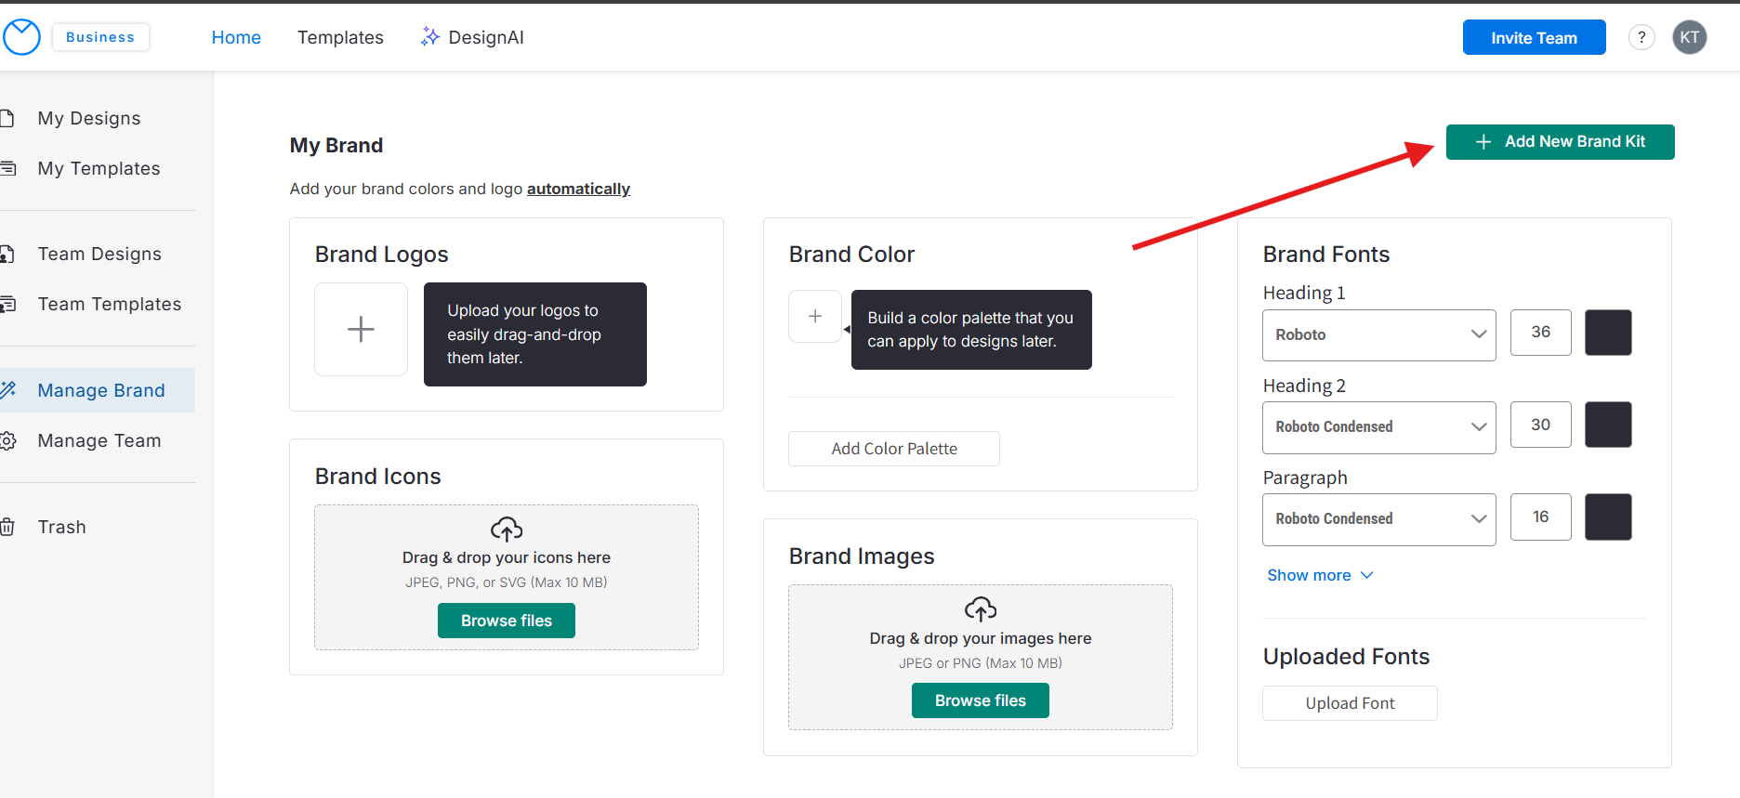The height and width of the screenshot is (798, 1740).
Task: Open the KT user avatar menu
Action: (1689, 37)
